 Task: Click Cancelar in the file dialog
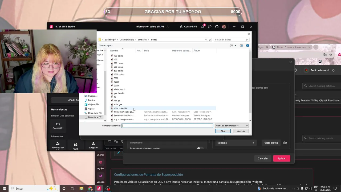tap(241, 131)
